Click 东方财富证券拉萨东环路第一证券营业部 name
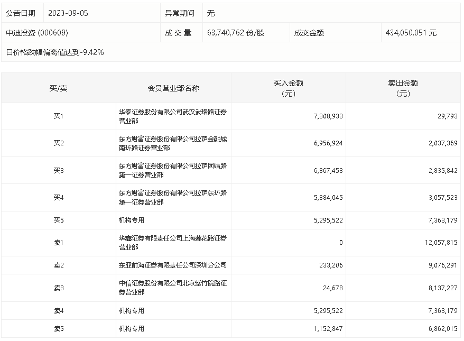The height and width of the screenshot is (341, 464). [x=173, y=197]
